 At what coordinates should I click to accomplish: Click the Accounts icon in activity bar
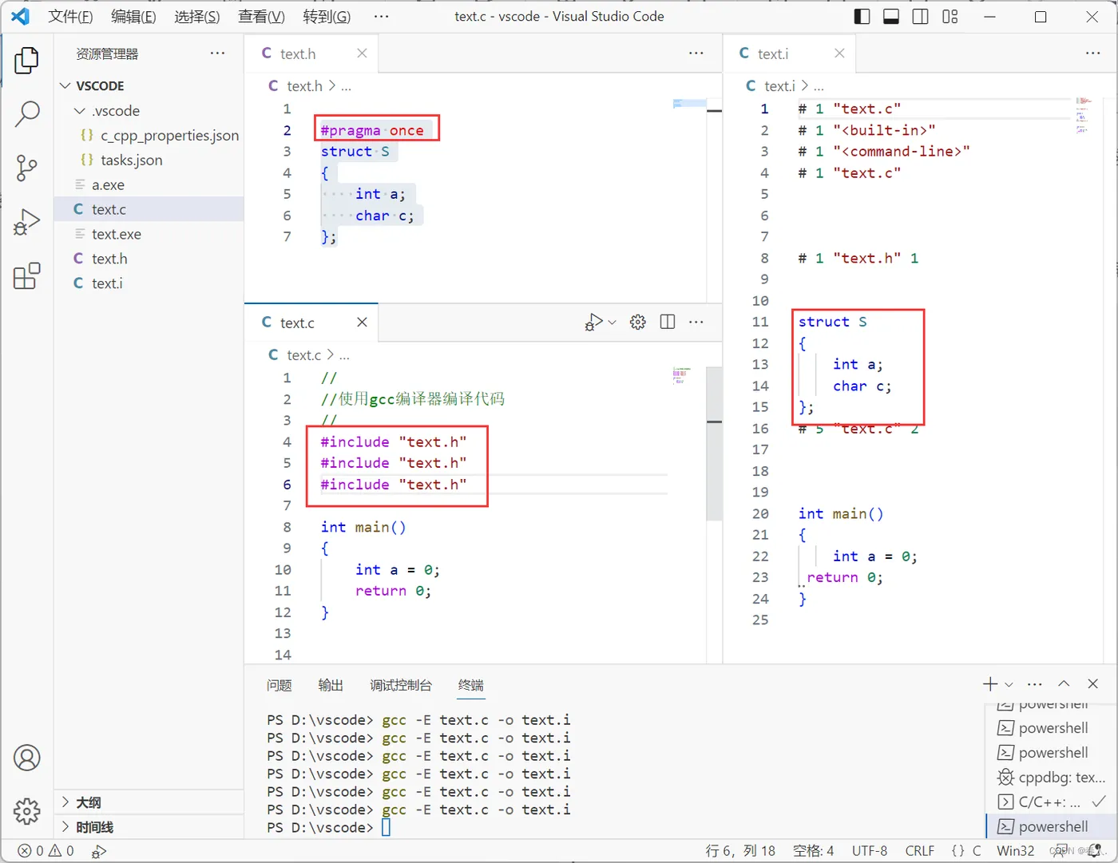(x=27, y=758)
